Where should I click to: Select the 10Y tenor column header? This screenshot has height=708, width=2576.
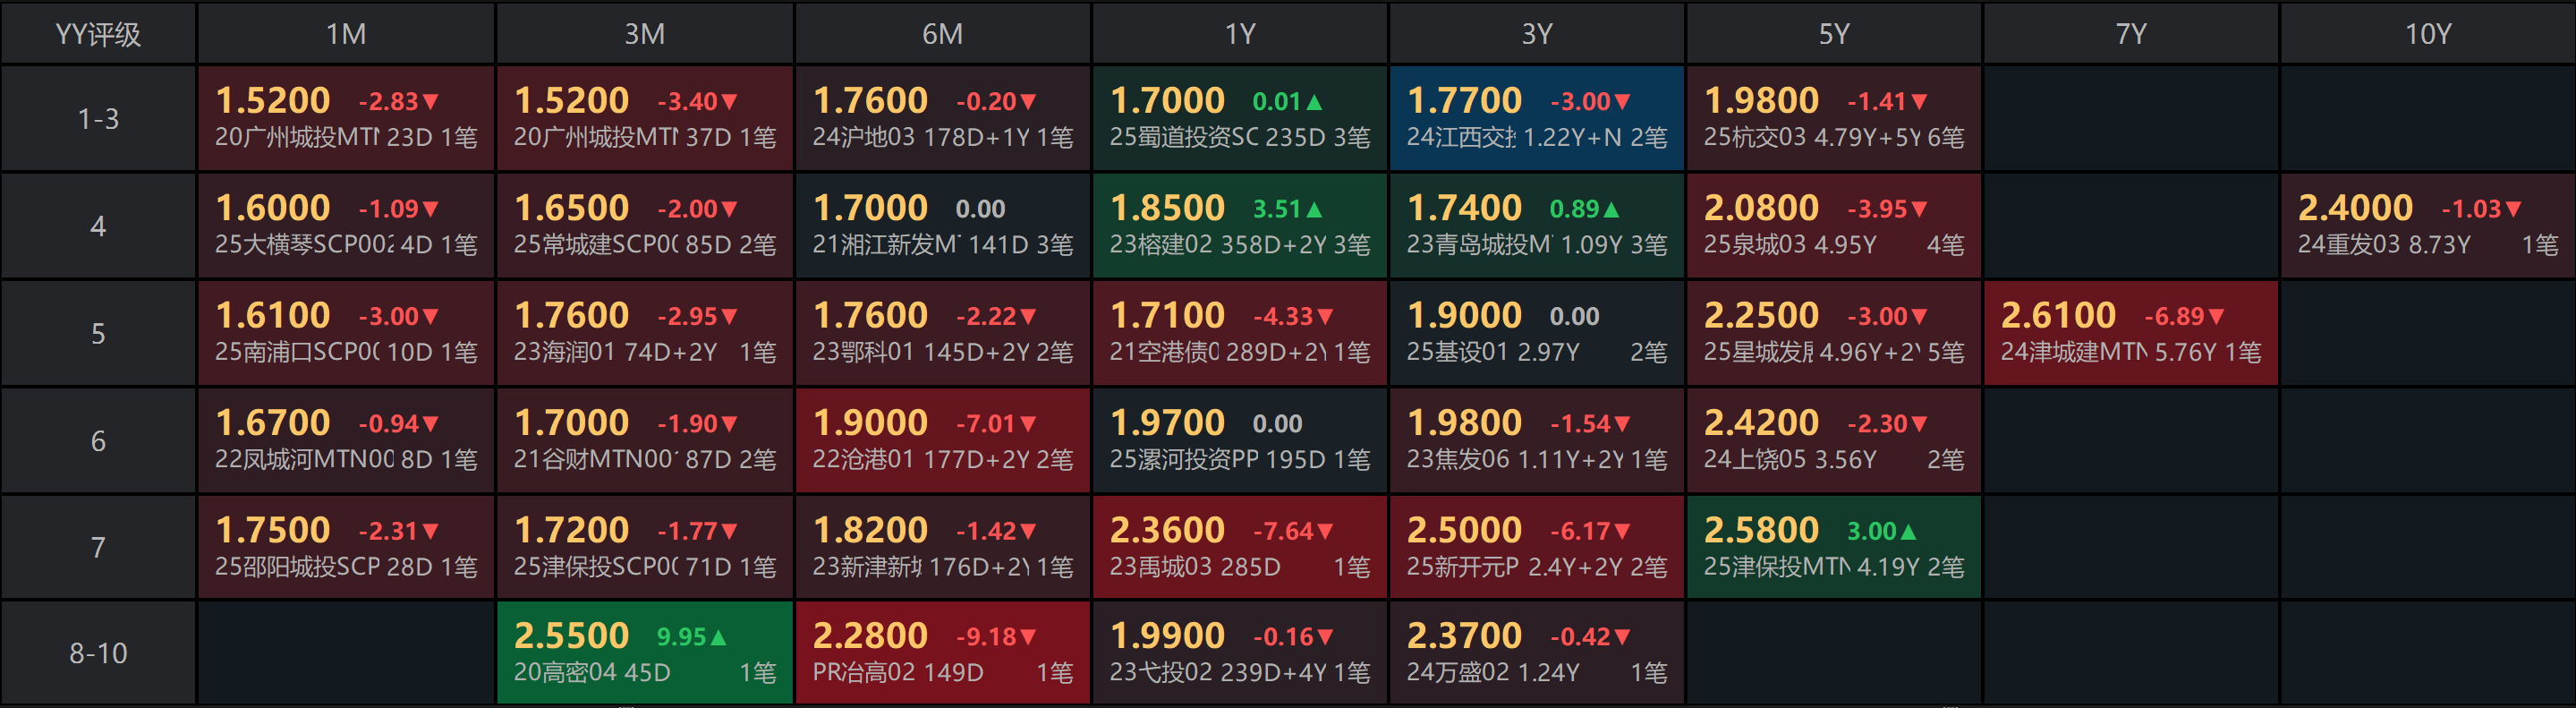coord(2427,34)
